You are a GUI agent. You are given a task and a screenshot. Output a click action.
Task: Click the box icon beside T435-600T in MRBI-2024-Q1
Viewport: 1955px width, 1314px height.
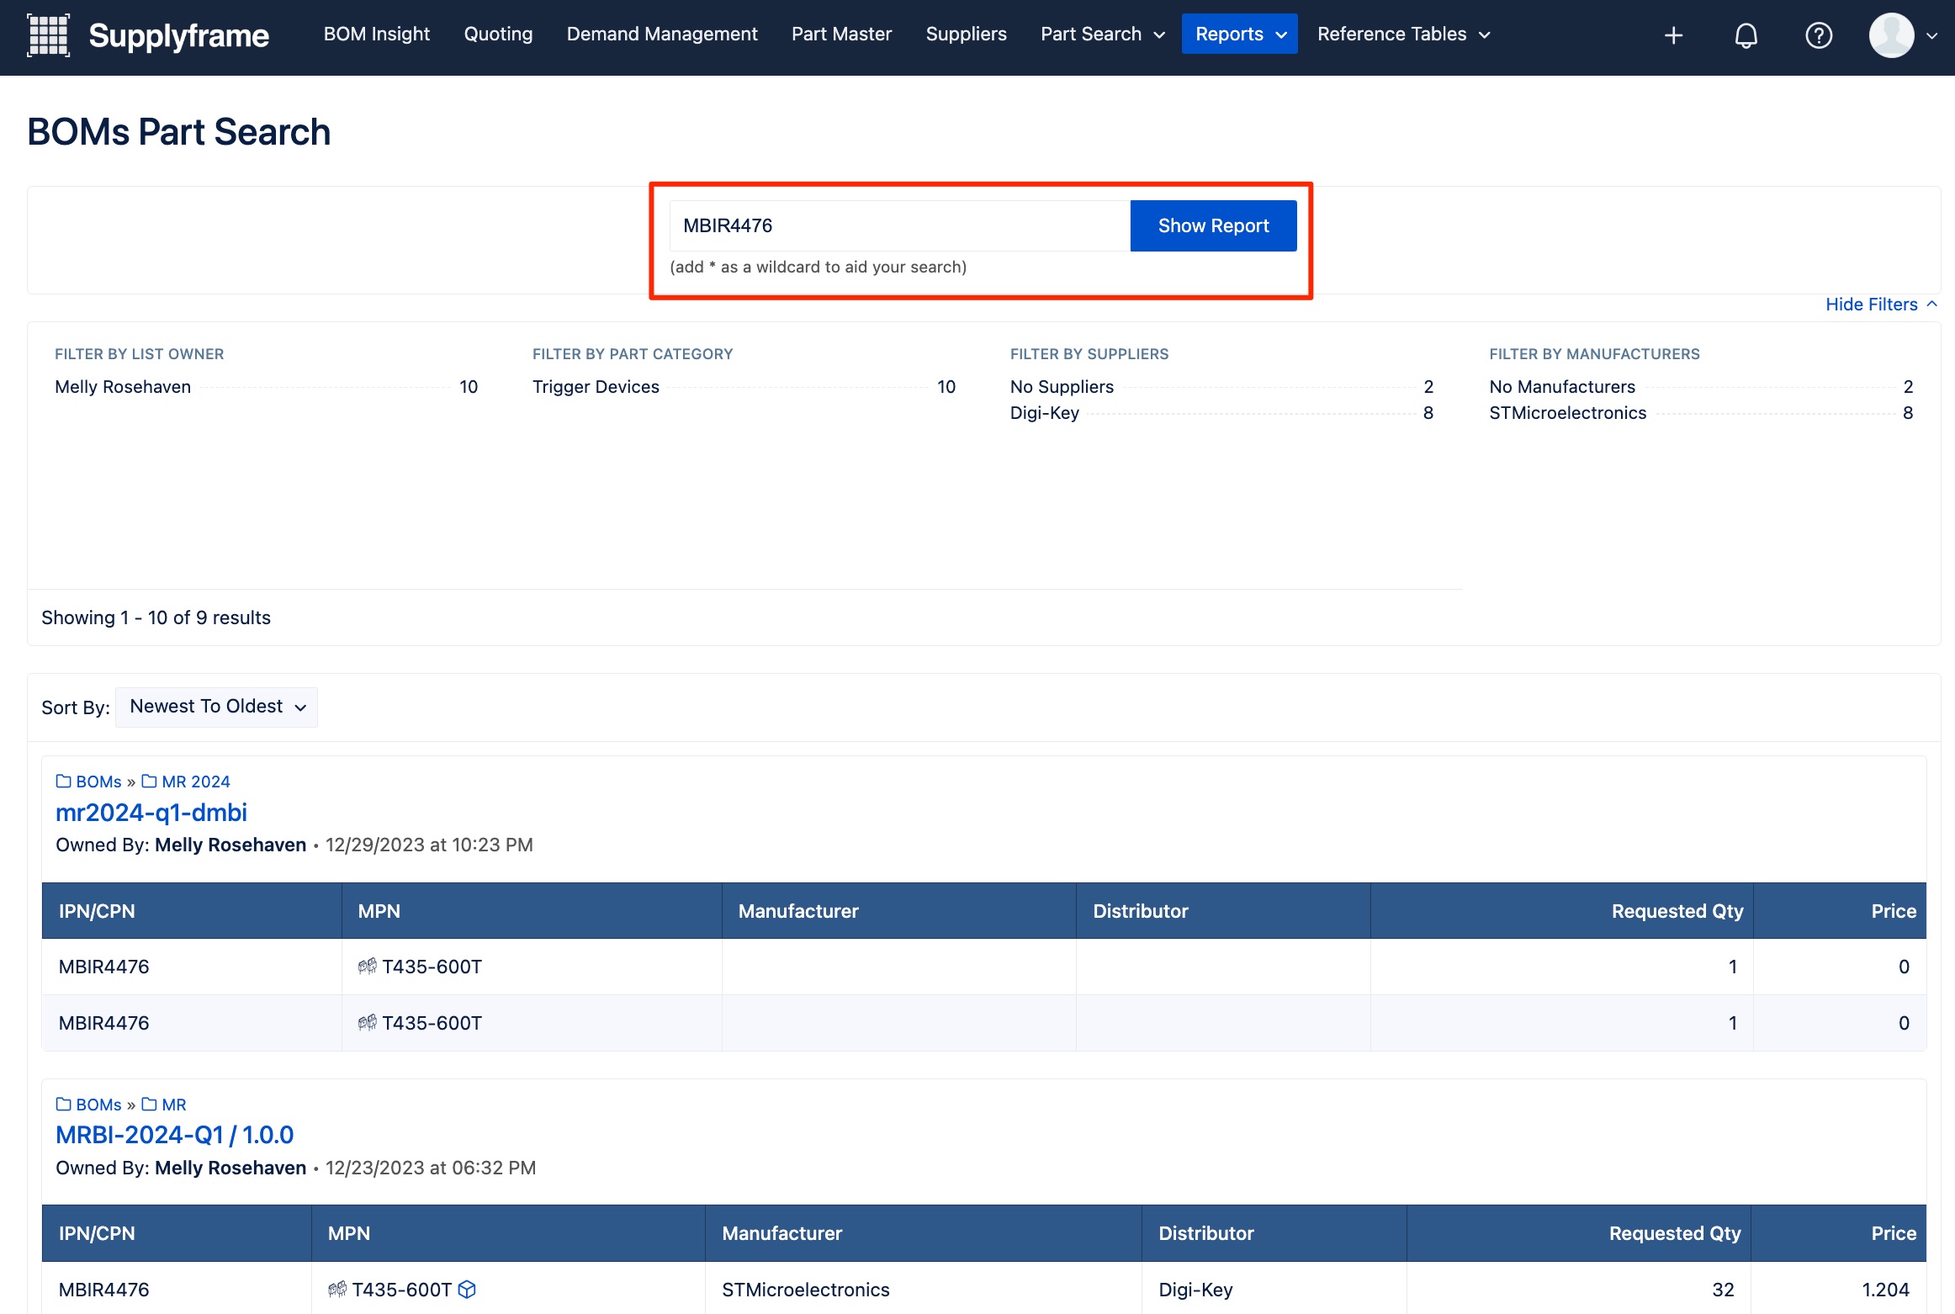tap(467, 1289)
